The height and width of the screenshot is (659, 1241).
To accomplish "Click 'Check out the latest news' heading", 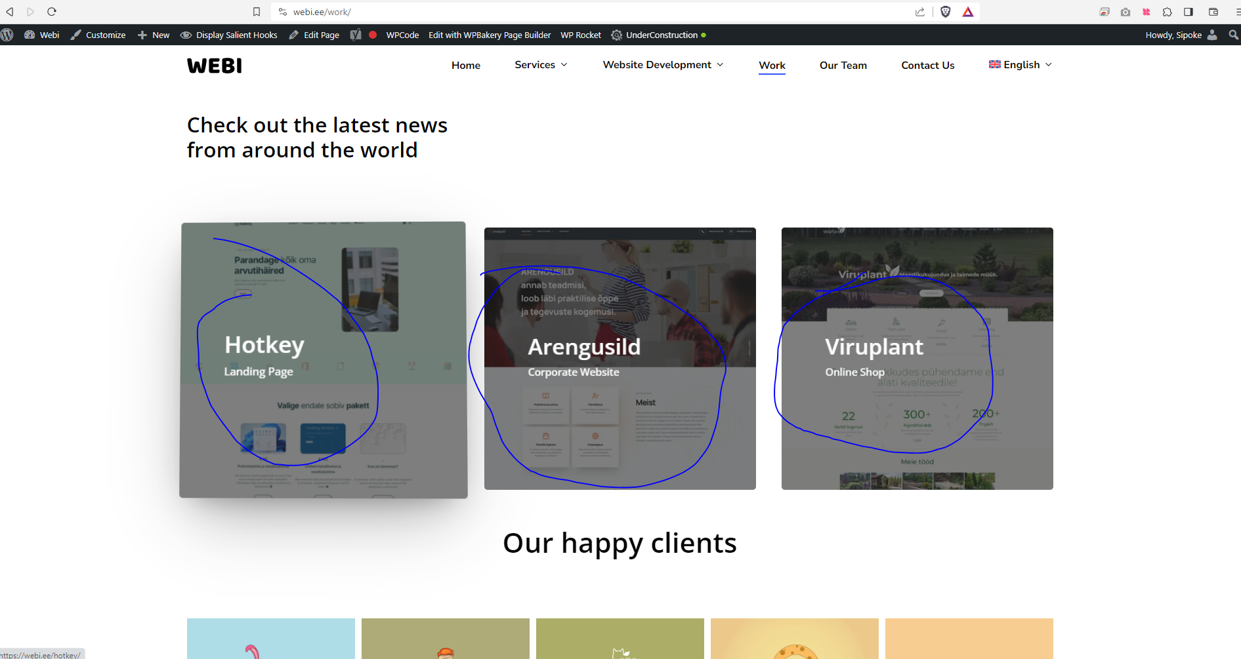I will (317, 138).
